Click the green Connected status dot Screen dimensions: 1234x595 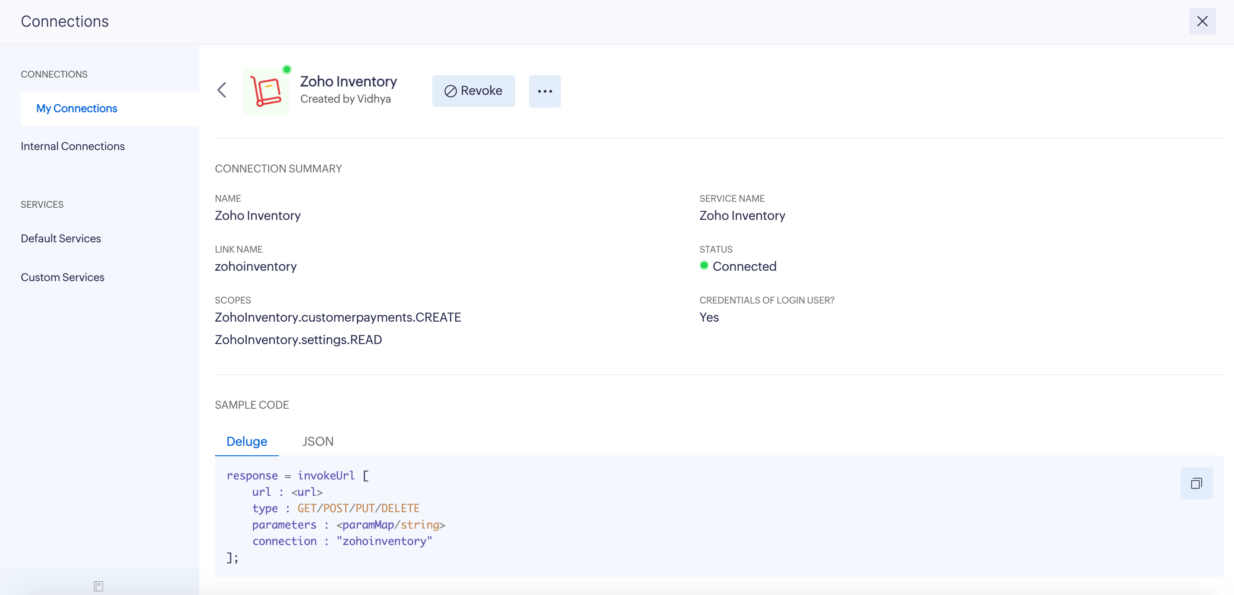(x=704, y=265)
